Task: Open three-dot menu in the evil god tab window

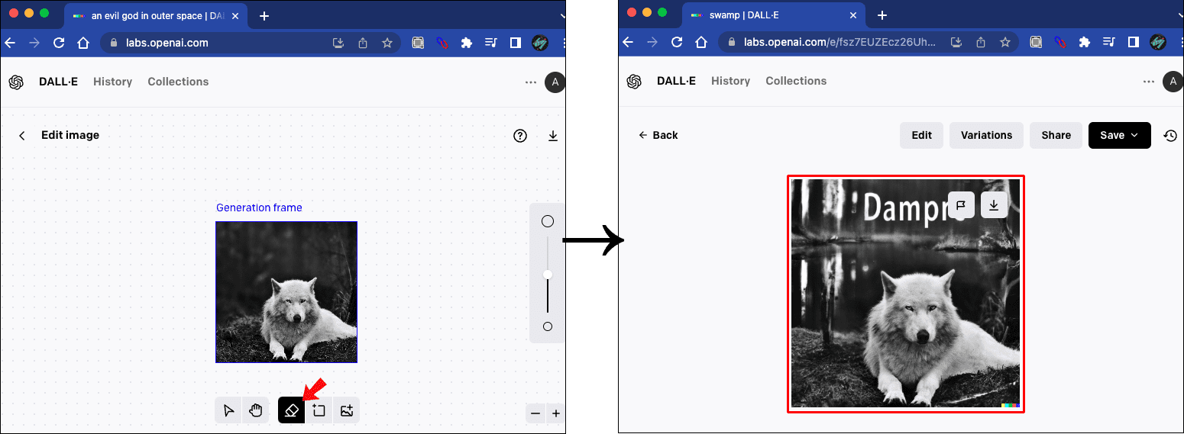Action: click(x=531, y=82)
